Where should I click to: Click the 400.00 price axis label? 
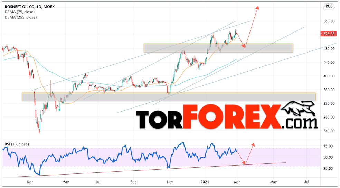coord(328,76)
